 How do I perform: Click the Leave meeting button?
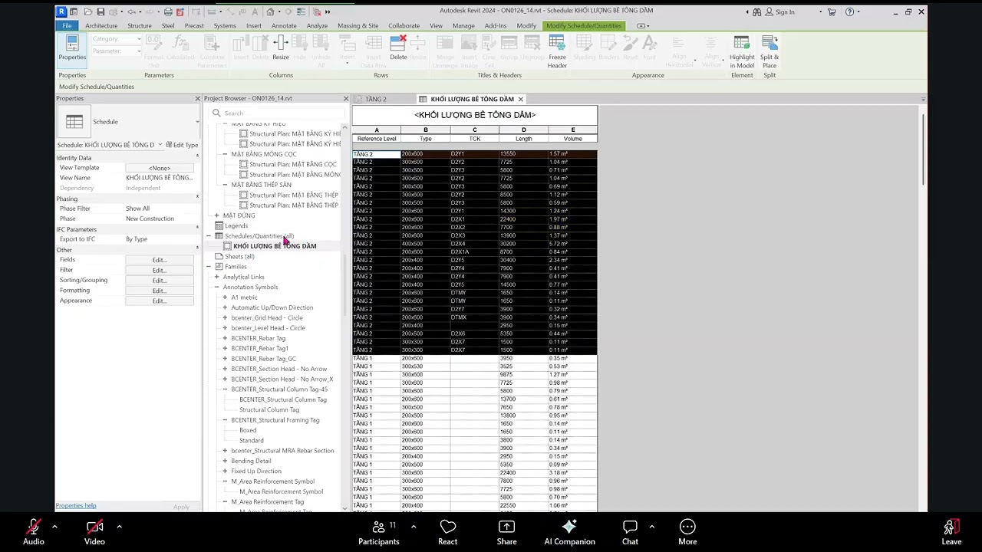pos(951,532)
